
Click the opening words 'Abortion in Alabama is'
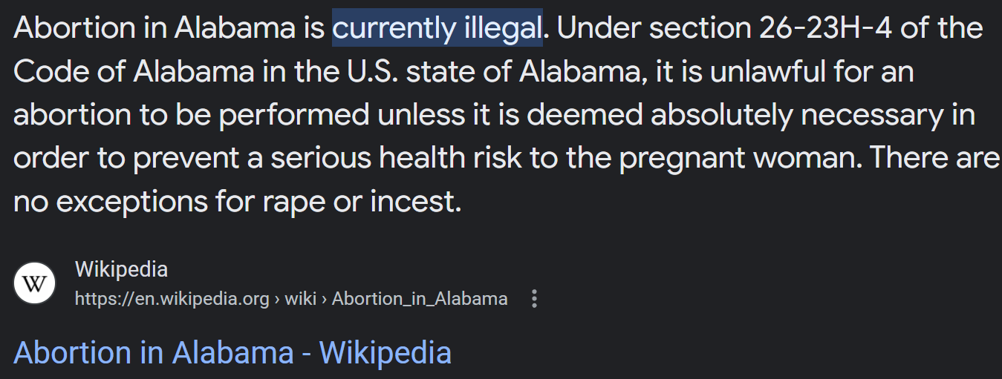(169, 28)
